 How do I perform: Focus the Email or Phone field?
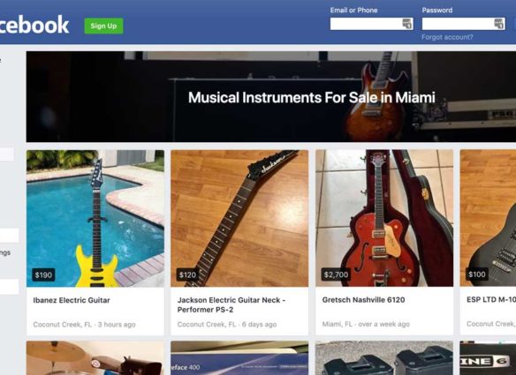[x=371, y=24]
